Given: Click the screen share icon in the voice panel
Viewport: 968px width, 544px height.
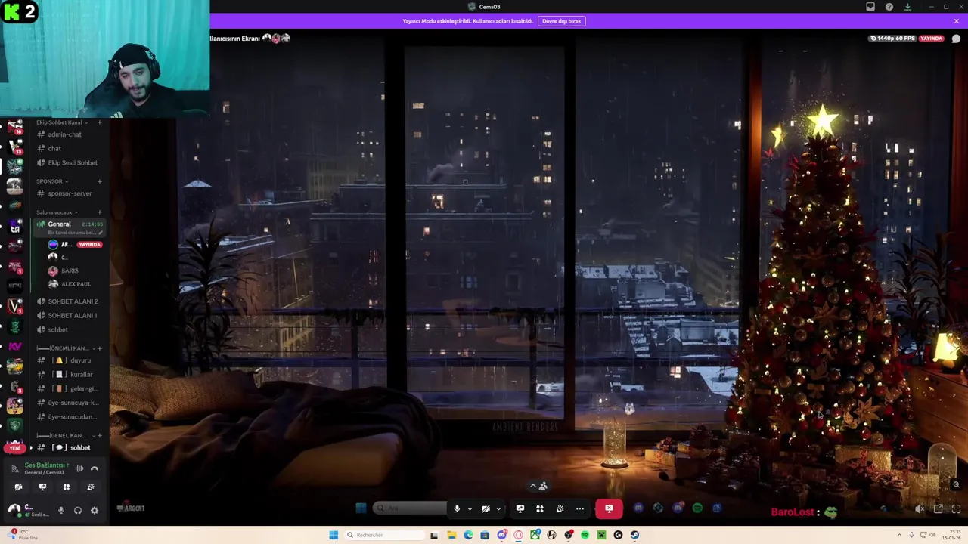Looking at the screenshot, I should [42, 487].
